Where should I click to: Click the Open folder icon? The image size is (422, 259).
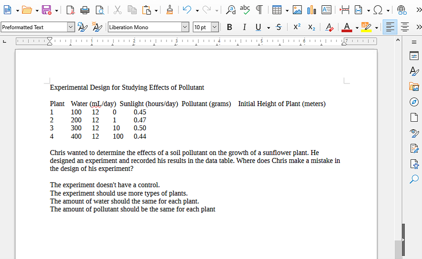(x=27, y=10)
